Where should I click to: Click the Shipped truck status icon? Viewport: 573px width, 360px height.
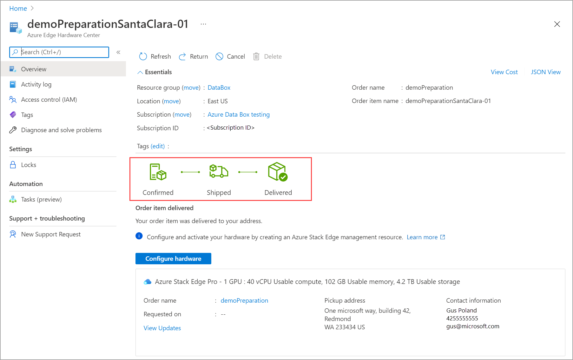point(219,171)
